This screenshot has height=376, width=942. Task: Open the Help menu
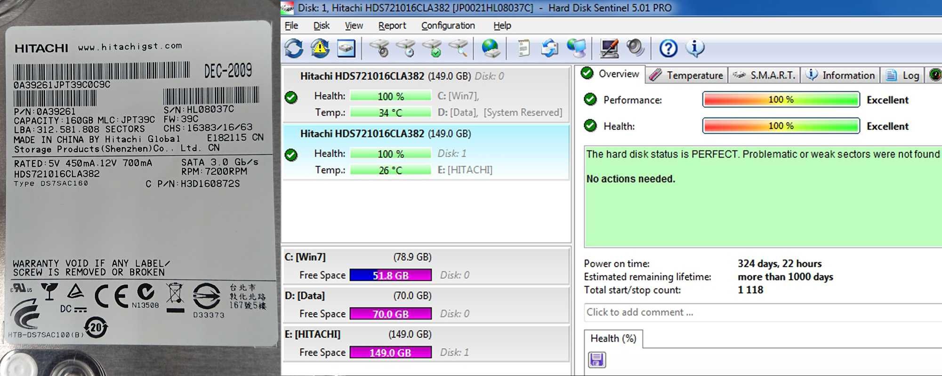point(502,25)
